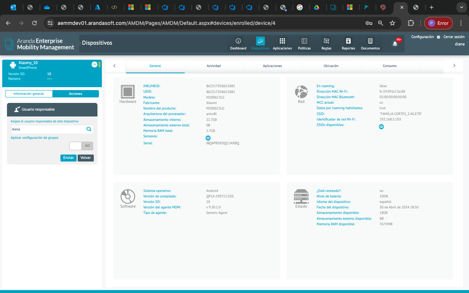Click the SSID value FAMILIA CORTES_2.4G.ETB
The image size is (469, 293).
coord(401,114)
